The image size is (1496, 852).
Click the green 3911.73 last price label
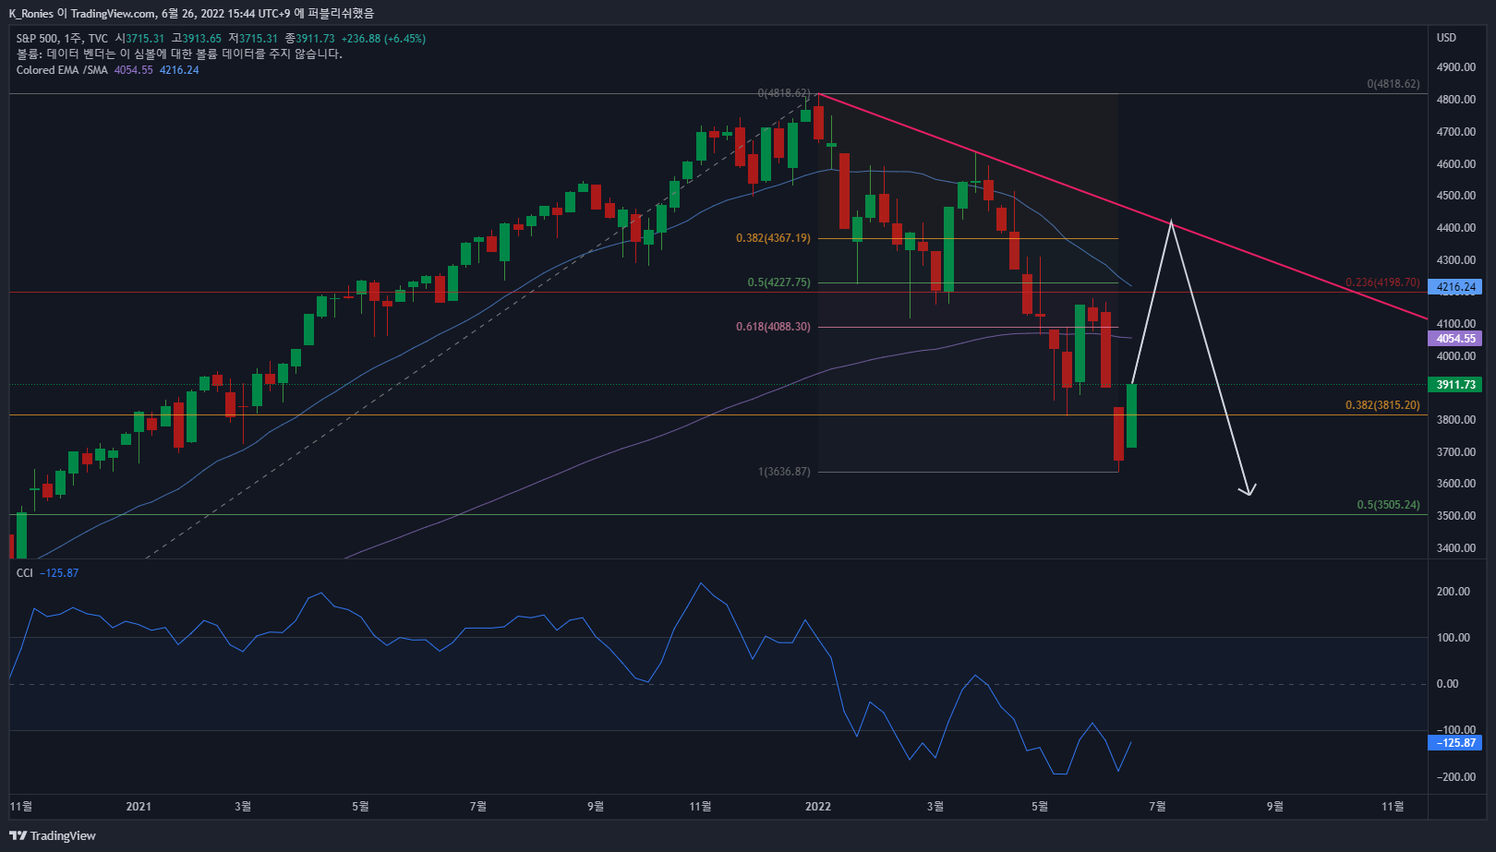tap(1455, 385)
